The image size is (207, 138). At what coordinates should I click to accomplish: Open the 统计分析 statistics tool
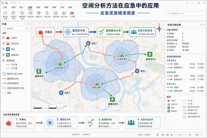pos(64,14)
